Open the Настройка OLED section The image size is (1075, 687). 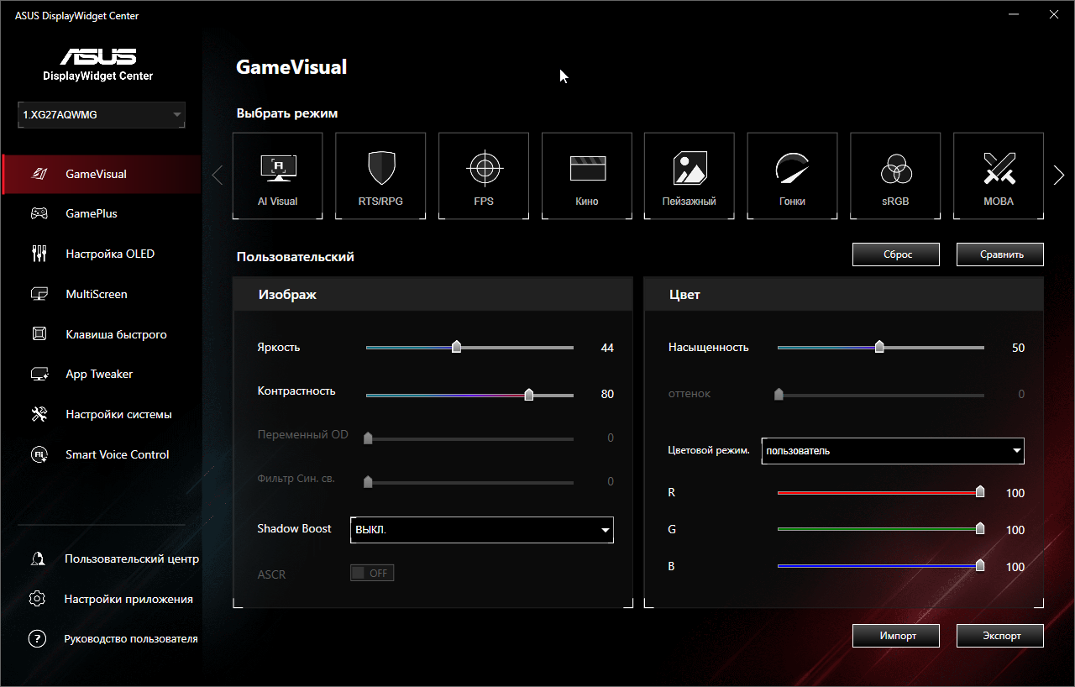pos(101,254)
